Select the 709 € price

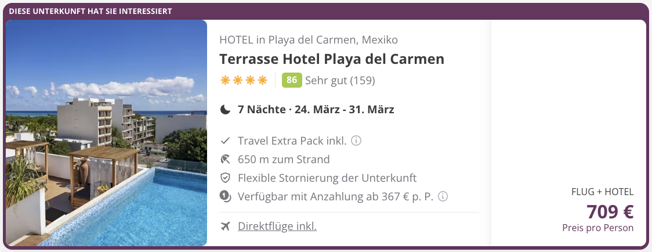(610, 211)
